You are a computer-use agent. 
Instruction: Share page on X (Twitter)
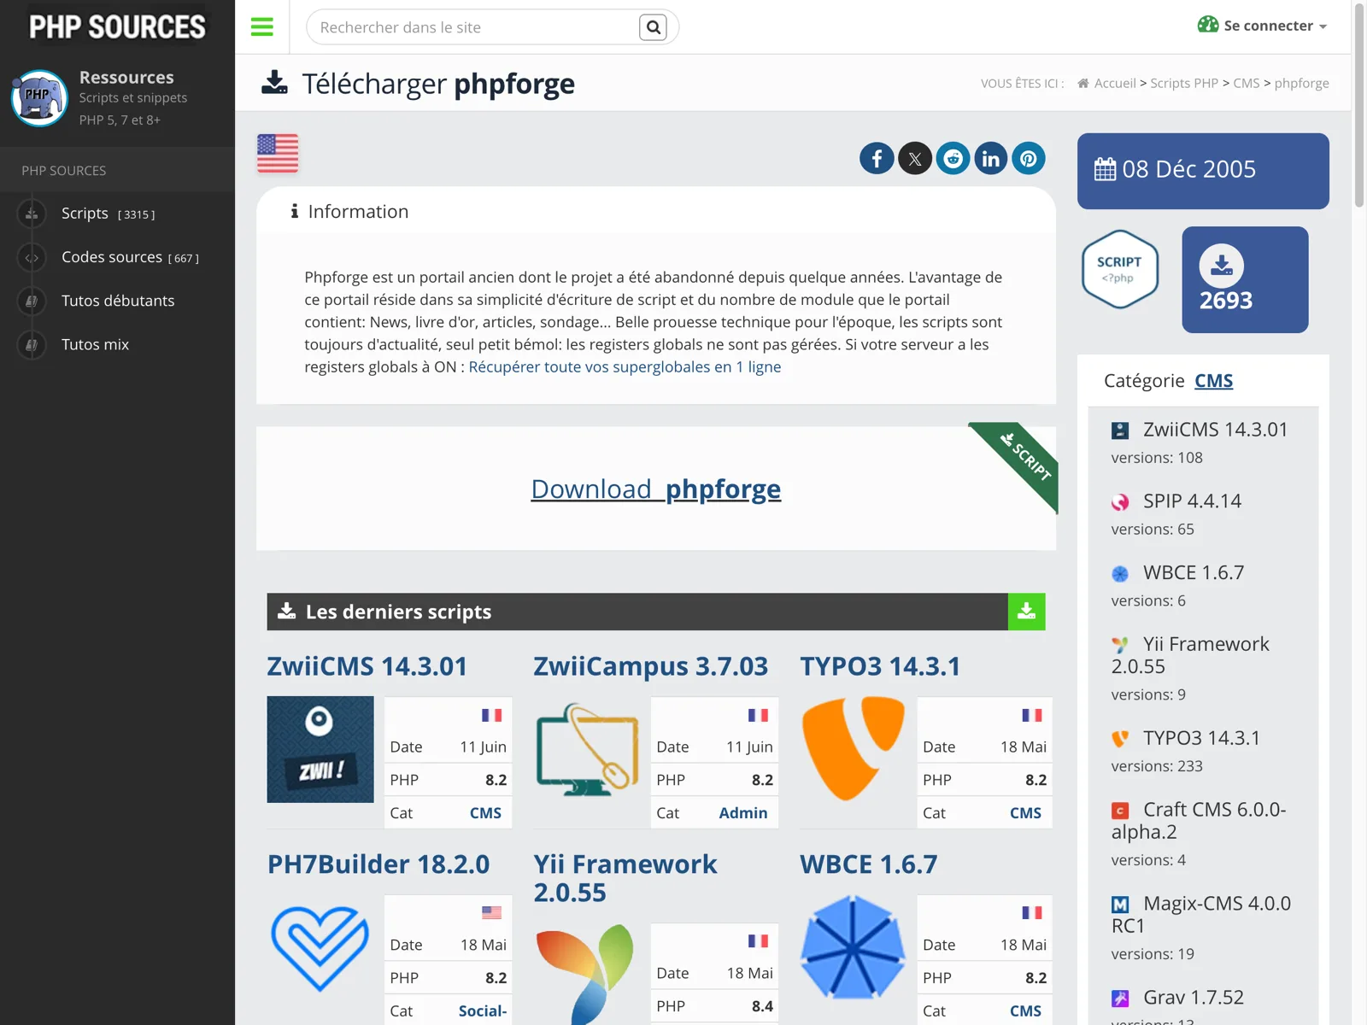(915, 158)
